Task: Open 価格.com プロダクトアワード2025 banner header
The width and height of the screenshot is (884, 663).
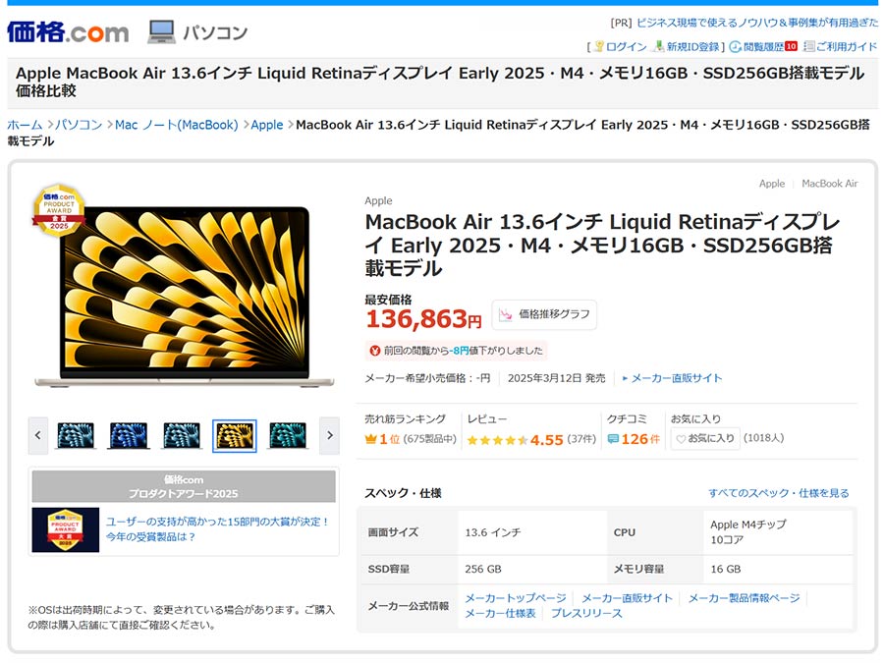Action: coord(184,486)
